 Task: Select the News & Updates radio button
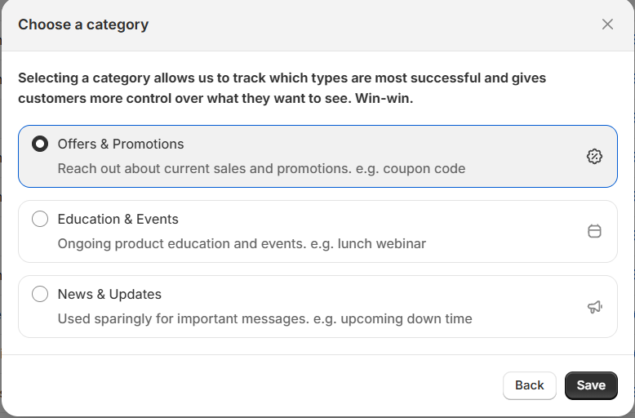(x=40, y=294)
